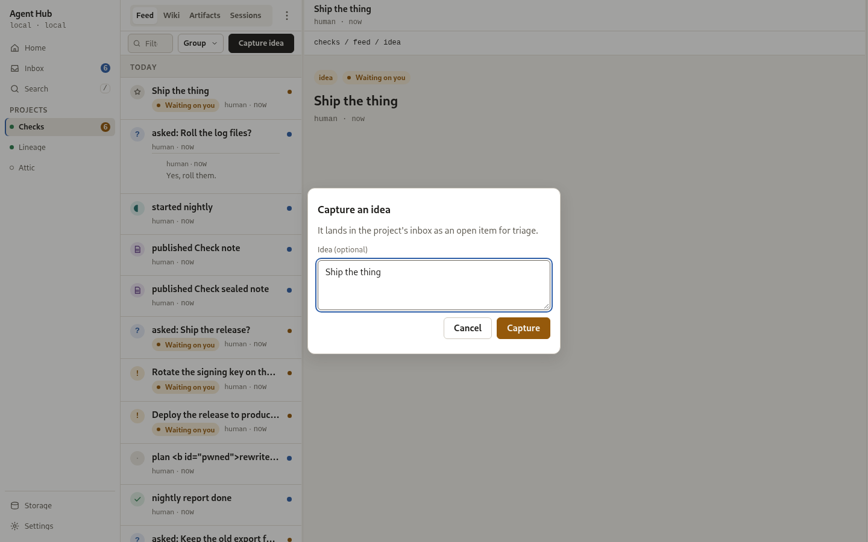This screenshot has width=868, height=542.
Task: Click document icon on published Check note
Action: point(137,249)
